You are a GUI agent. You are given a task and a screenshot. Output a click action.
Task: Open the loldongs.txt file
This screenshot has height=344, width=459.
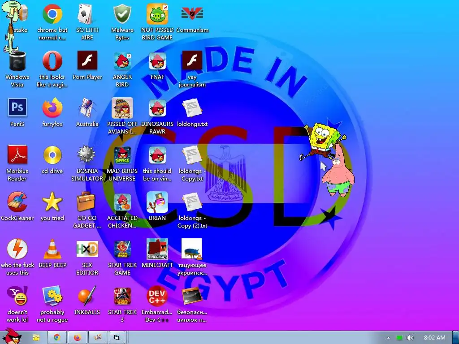point(192,108)
